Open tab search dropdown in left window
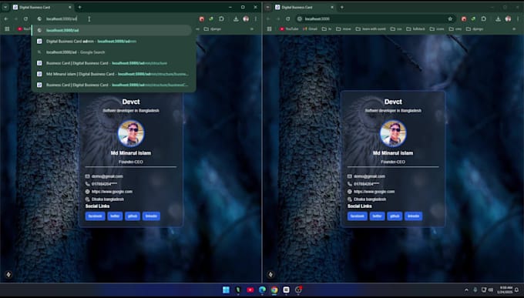 coord(5,7)
